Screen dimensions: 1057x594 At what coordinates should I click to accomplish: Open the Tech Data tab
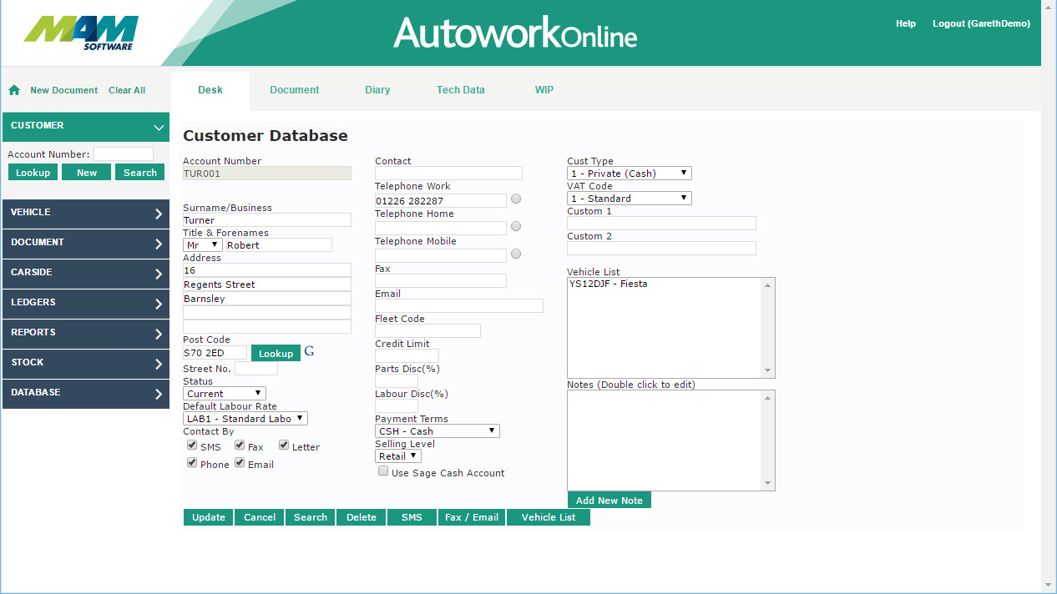coord(460,90)
